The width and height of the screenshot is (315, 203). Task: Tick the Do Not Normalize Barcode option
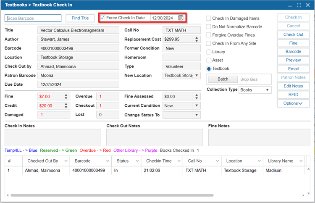click(208, 26)
